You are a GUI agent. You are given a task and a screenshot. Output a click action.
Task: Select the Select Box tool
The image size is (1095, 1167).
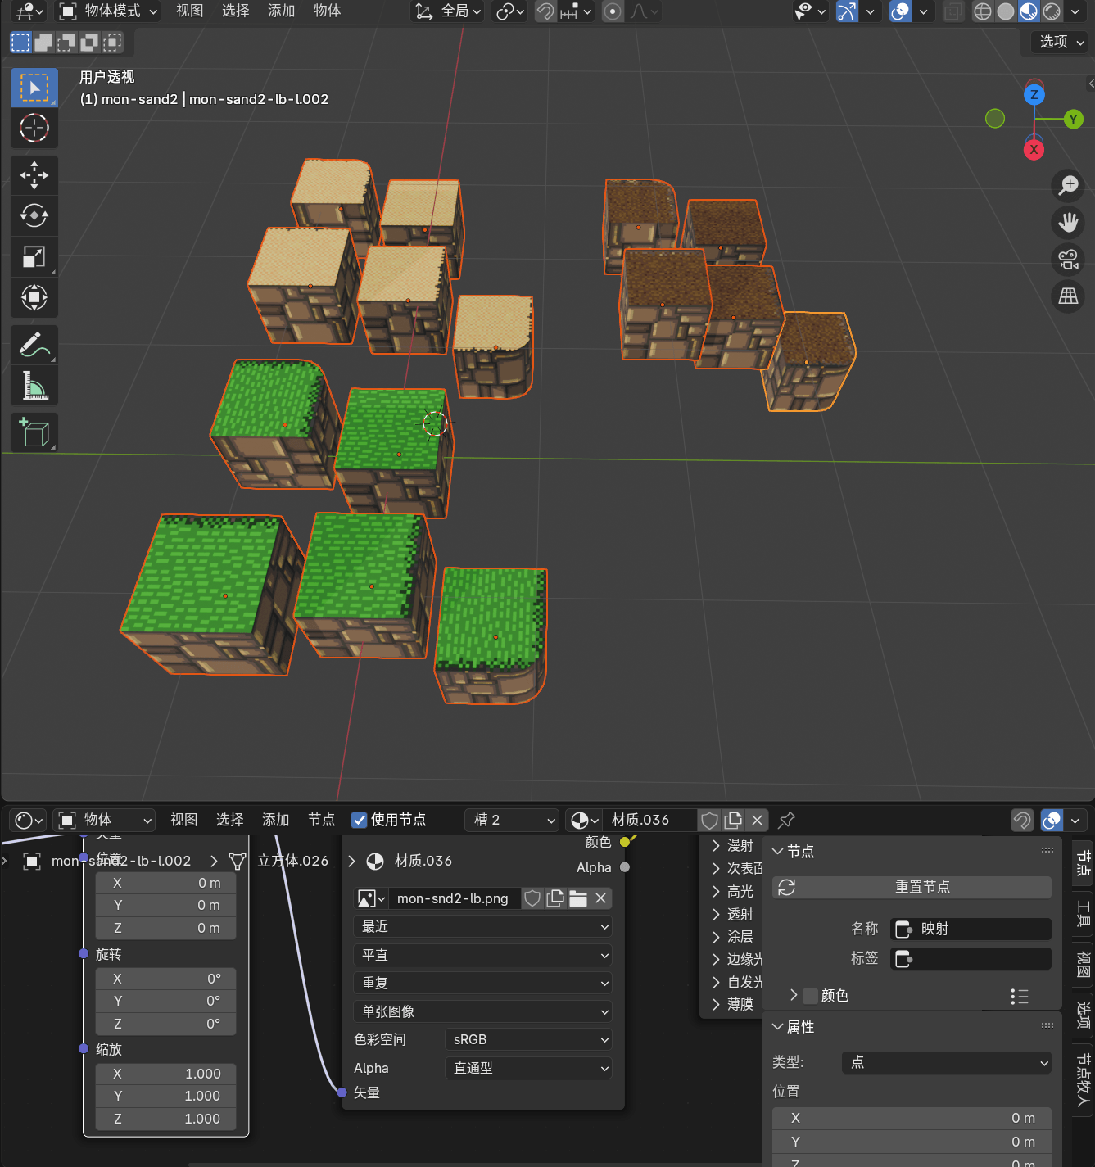(x=34, y=88)
